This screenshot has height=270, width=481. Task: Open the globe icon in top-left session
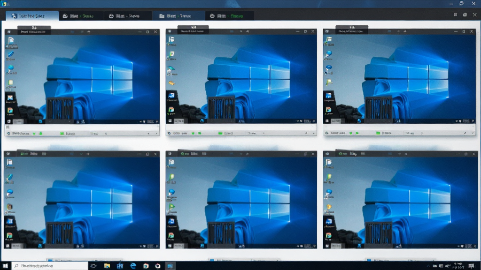(x=11, y=69)
